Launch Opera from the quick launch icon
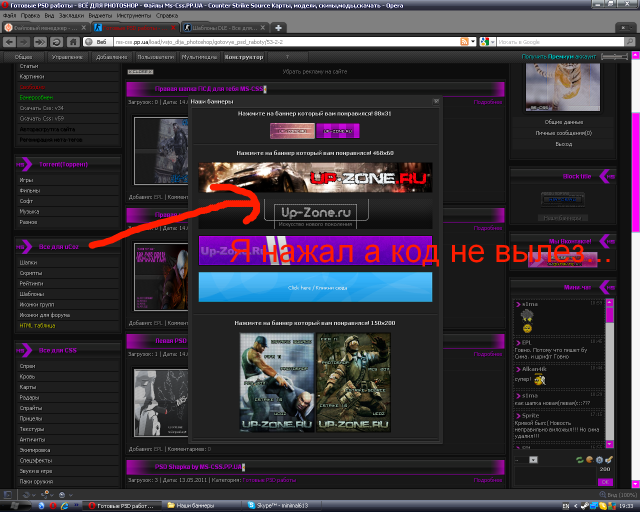The height and width of the screenshot is (512, 640). tap(52, 505)
